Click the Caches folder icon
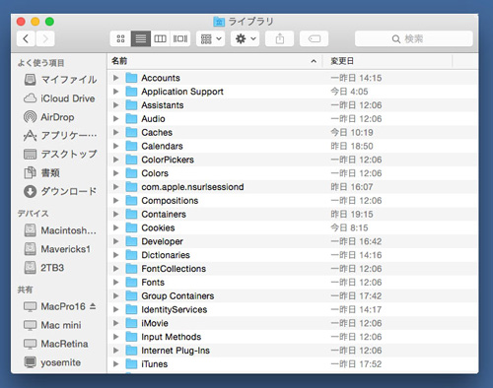 [131, 132]
